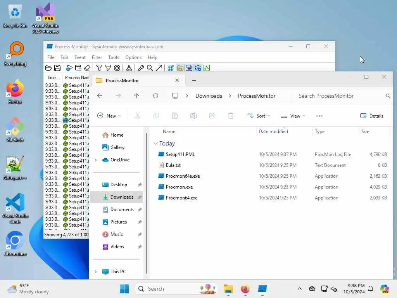
Task: Open the Options menu in Process Monitor
Action: pos(133,57)
